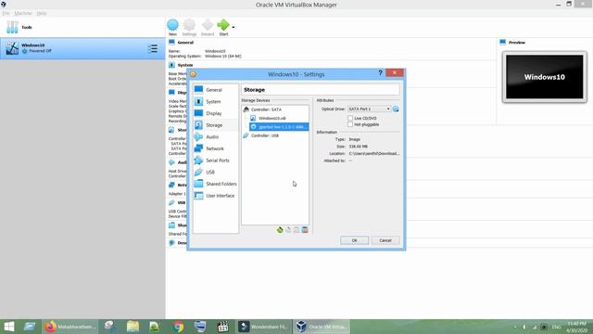Open the Windows10 VM list menu icon
Viewport: 593px width, 334px height.
pyautogui.click(x=153, y=48)
